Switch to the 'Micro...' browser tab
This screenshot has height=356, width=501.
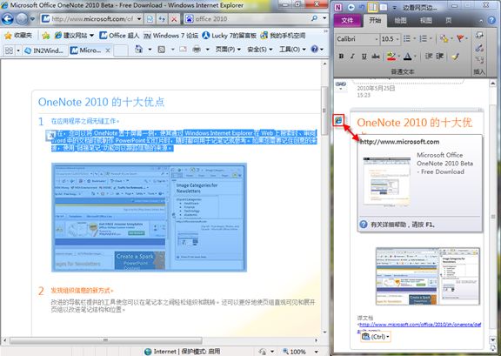[86, 50]
